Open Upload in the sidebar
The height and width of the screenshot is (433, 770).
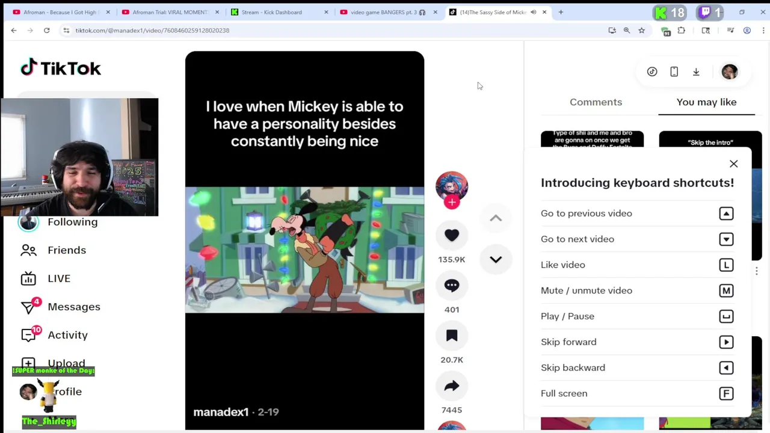coord(66,363)
